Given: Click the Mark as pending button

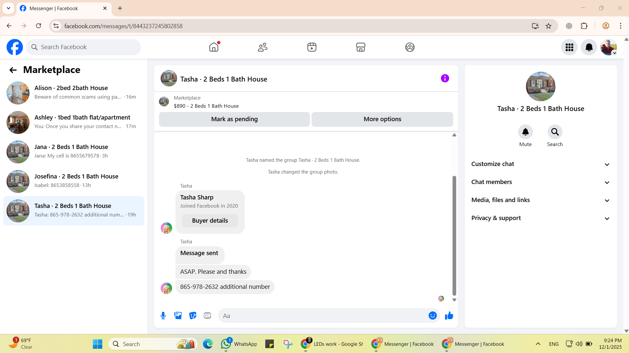Looking at the screenshot, I should 234,119.
